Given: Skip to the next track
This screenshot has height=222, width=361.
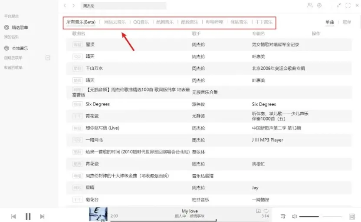Looking at the screenshot, I should pos(42,216).
